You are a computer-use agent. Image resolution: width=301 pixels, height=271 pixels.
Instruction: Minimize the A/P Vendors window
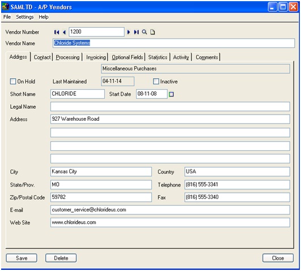coord(273,7)
